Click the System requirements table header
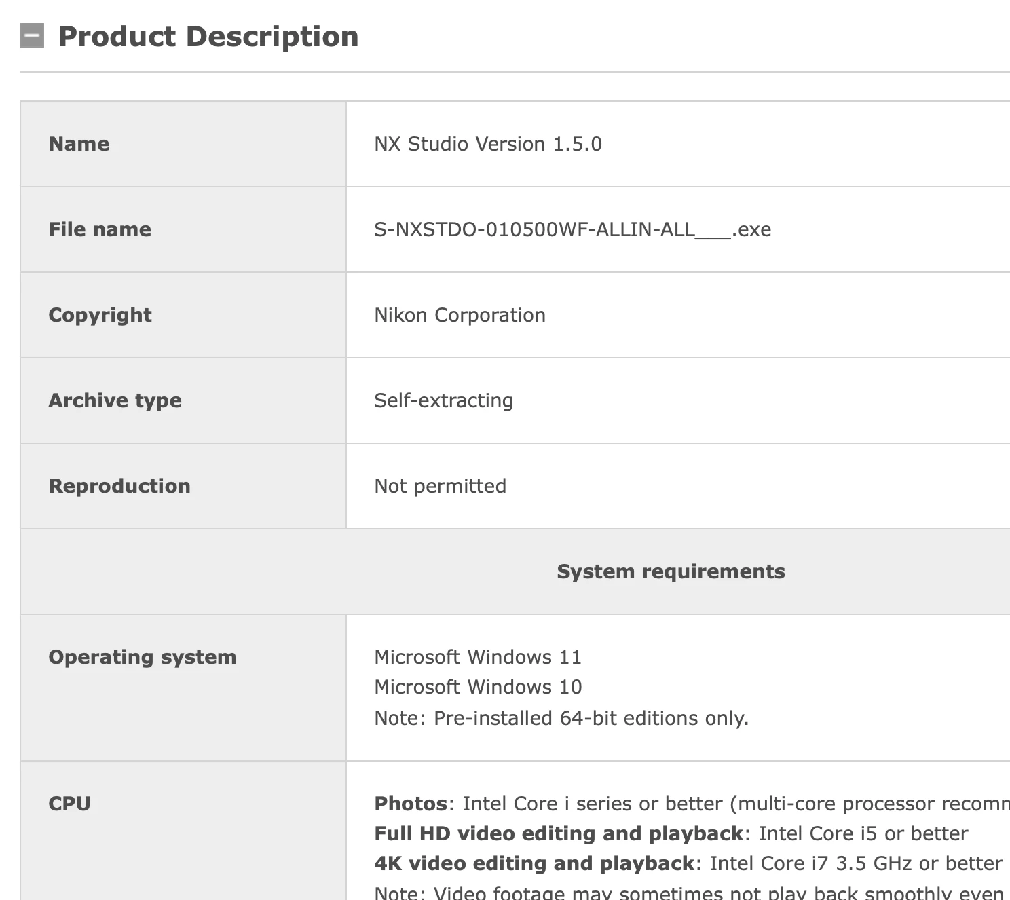 click(x=671, y=571)
